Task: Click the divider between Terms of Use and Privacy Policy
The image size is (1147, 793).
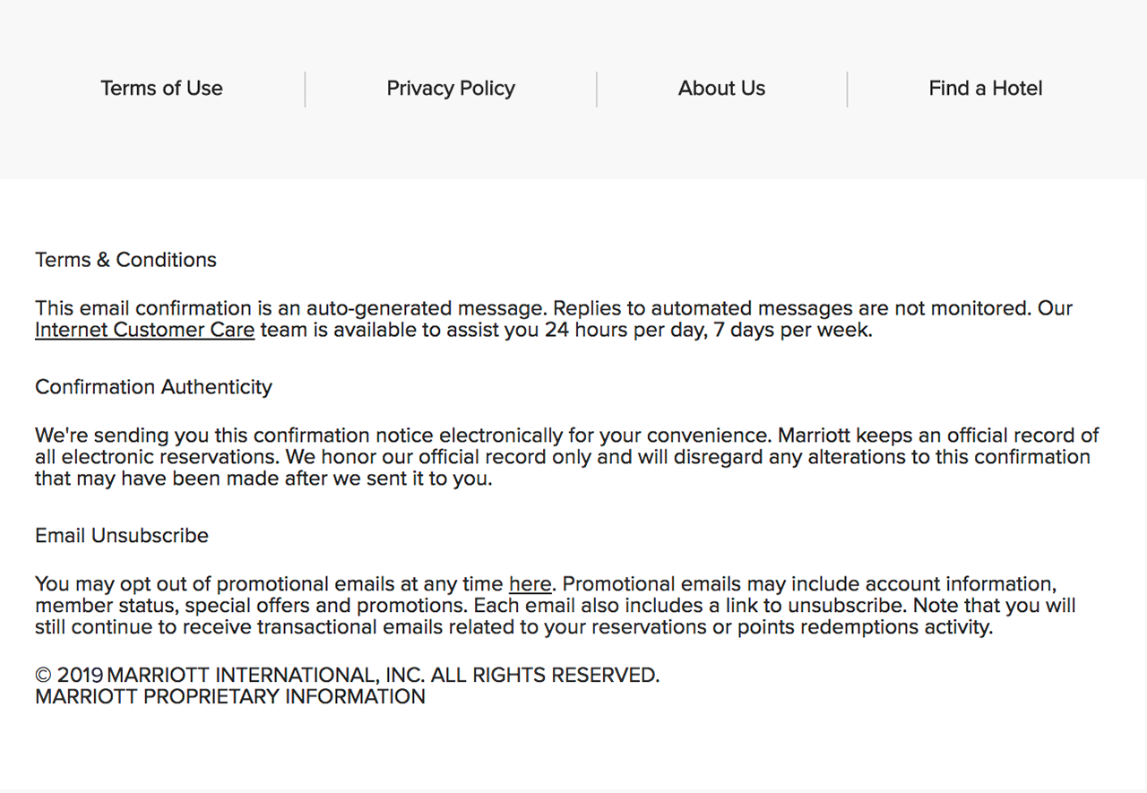Action: pos(305,90)
